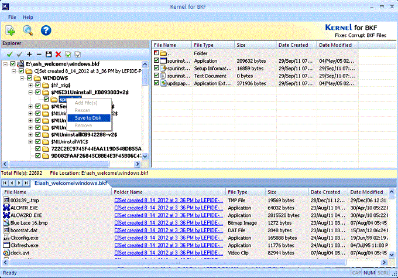
Task: Click the Kernel app icon in title bar
Action: (5, 6)
